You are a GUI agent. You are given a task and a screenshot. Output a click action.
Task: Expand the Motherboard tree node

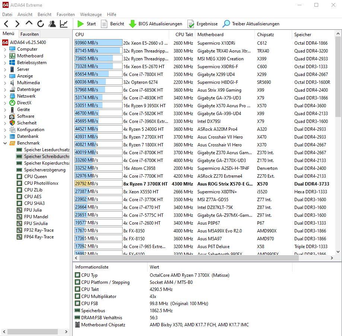click(5, 56)
